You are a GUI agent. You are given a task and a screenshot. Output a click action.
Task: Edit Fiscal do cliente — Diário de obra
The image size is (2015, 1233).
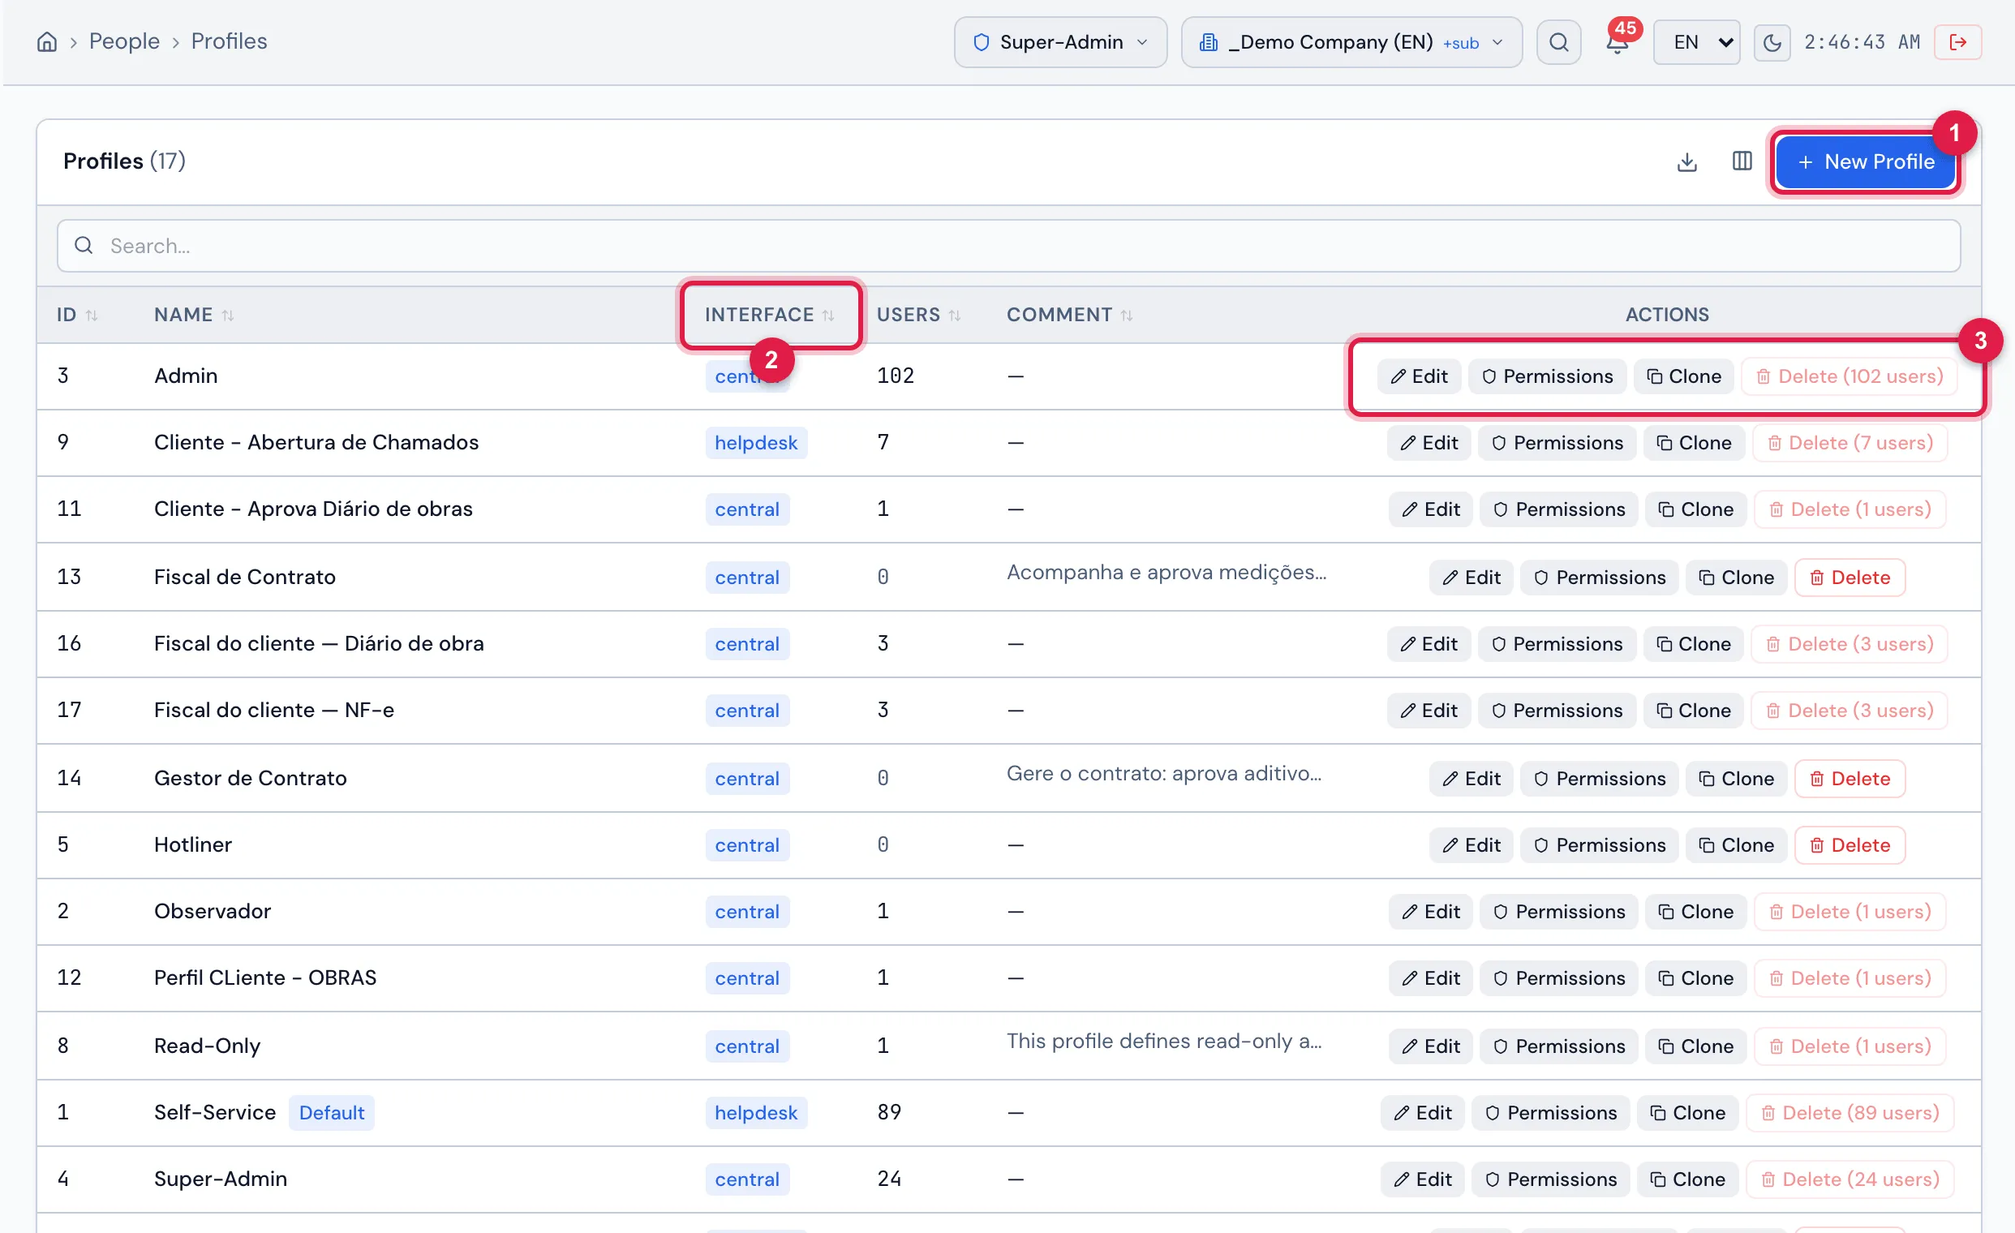click(x=1429, y=644)
